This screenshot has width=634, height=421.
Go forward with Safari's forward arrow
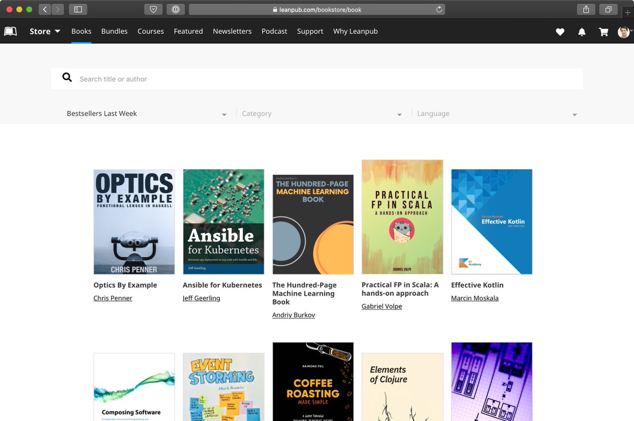(58, 10)
